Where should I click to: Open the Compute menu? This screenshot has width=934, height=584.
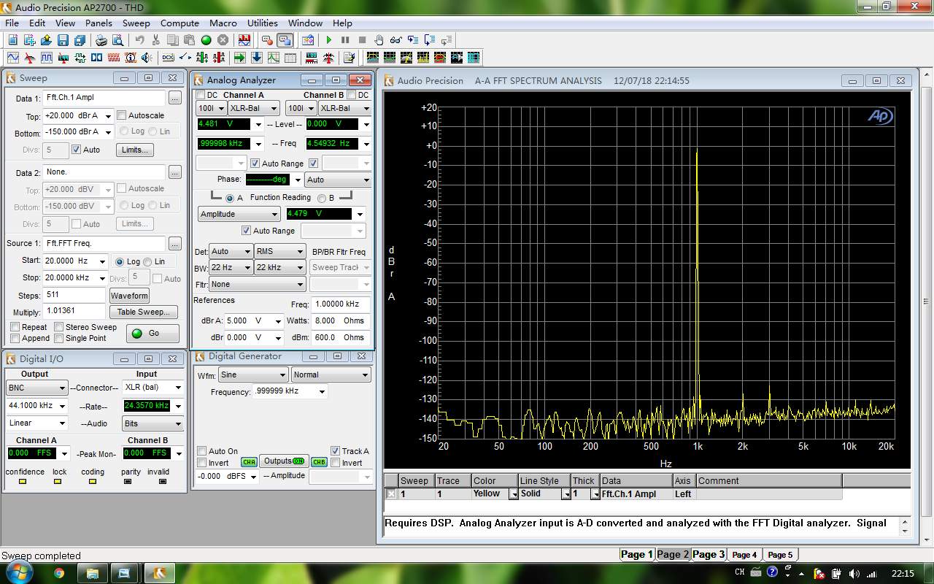(x=180, y=23)
